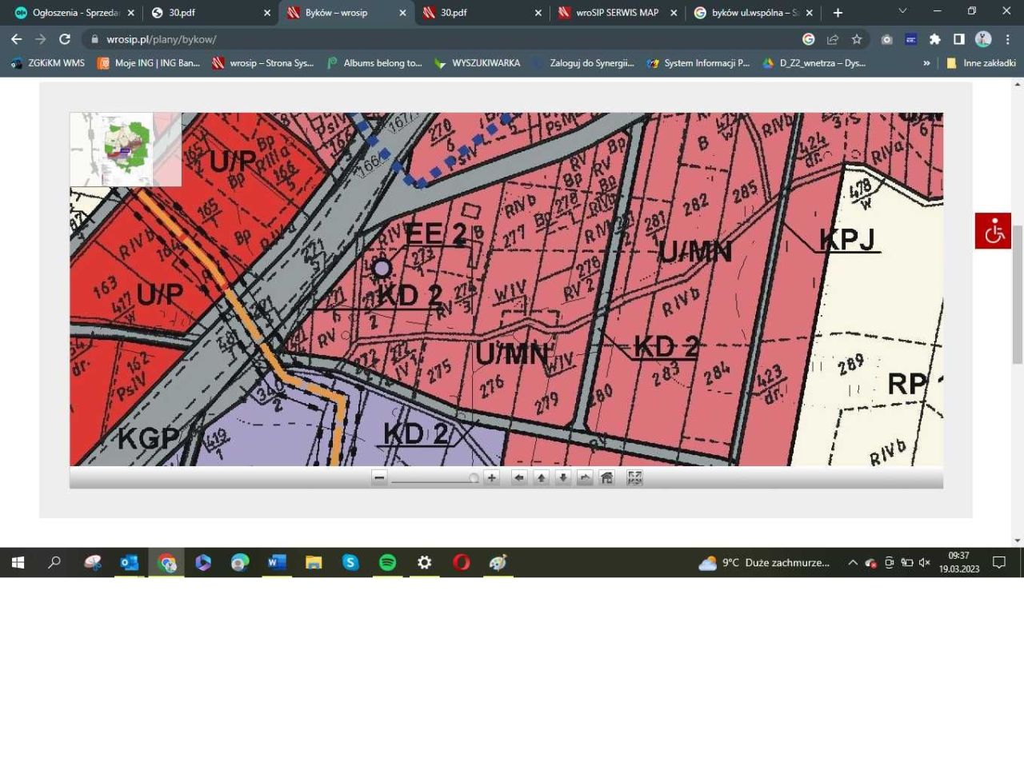Click the ZGKiKM WMS bookmark
Screen dimensions: 1024x758
[x=48, y=62]
